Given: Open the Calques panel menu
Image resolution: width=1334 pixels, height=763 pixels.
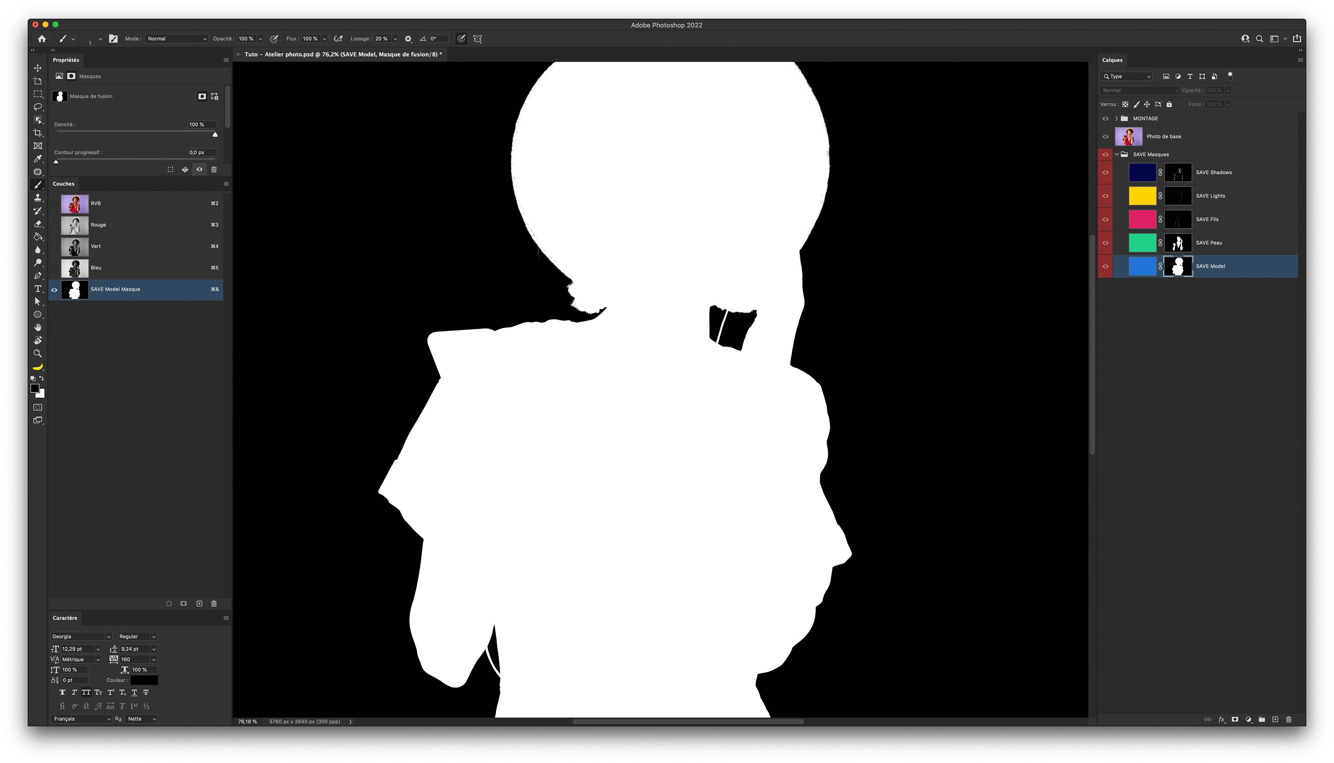Looking at the screenshot, I should pyautogui.click(x=1300, y=60).
